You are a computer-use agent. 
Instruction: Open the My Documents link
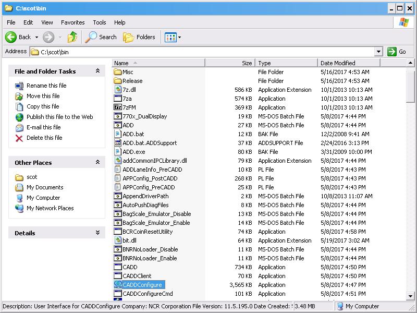[45, 187]
